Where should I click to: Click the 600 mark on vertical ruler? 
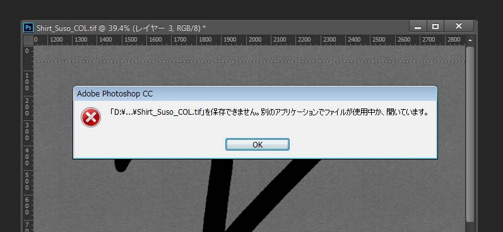click(27, 206)
